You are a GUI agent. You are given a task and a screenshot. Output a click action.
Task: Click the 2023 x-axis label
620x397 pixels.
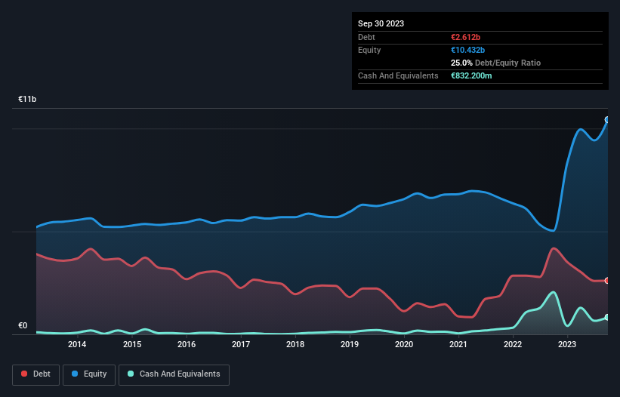tap(567, 344)
